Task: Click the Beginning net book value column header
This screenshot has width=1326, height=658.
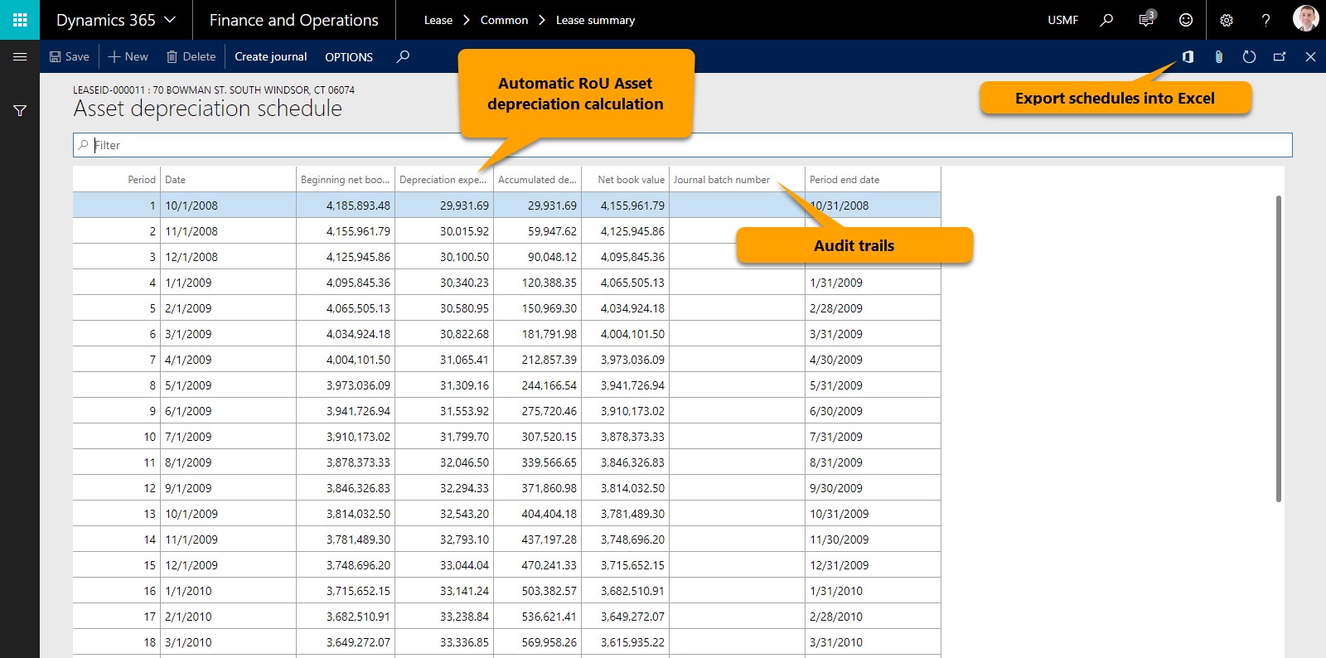Action: pyautogui.click(x=345, y=180)
